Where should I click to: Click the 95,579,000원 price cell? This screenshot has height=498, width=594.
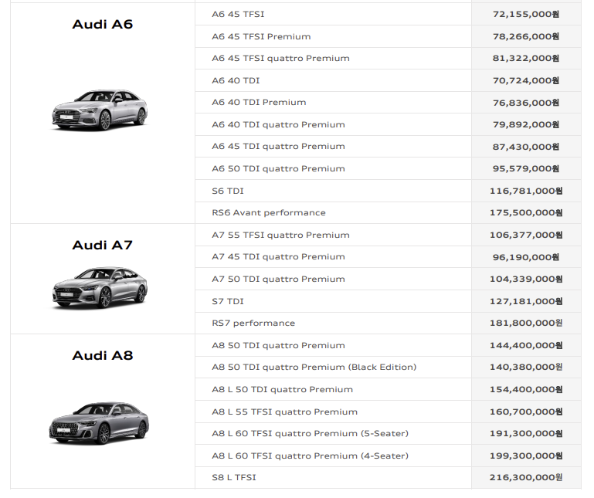pyautogui.click(x=526, y=168)
